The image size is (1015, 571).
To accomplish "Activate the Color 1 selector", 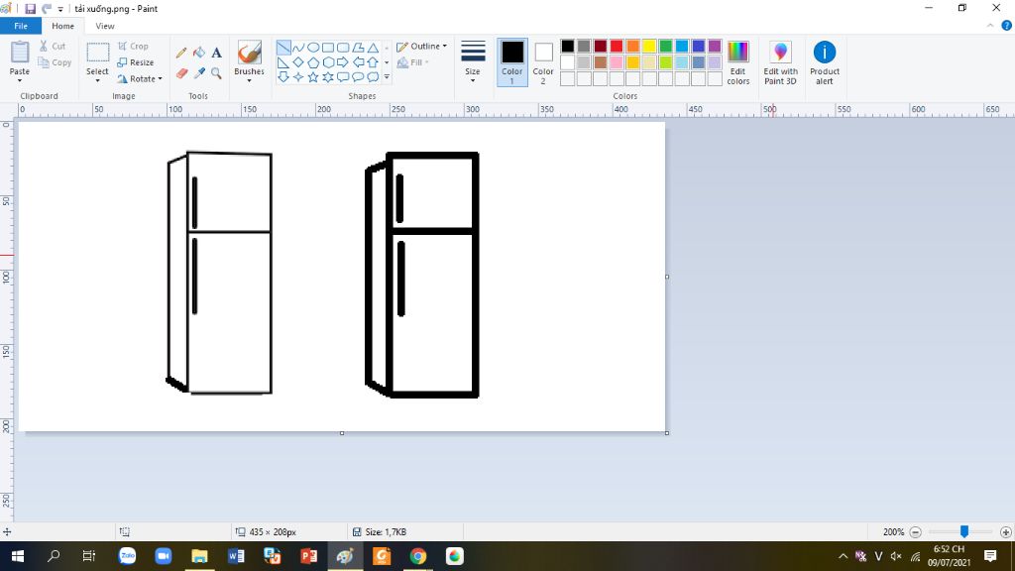I will tap(512, 62).
